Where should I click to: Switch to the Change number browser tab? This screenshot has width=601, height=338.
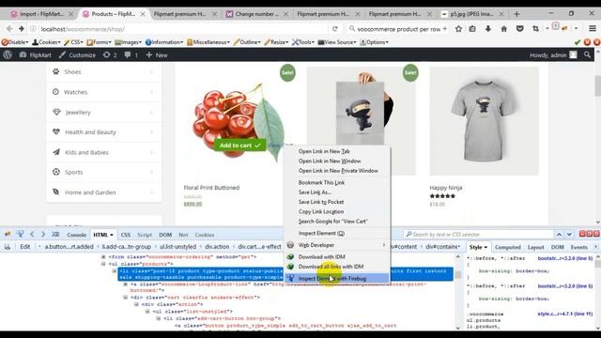(x=256, y=14)
